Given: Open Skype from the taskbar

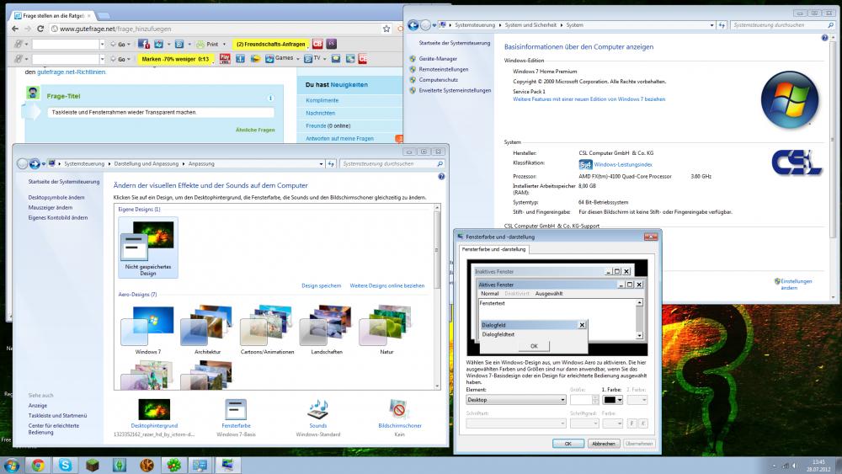Looking at the screenshot, I should click(x=66, y=465).
